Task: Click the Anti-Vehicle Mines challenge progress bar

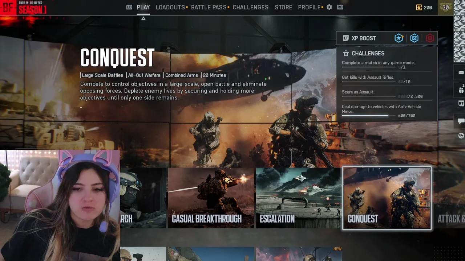Action: (369, 116)
